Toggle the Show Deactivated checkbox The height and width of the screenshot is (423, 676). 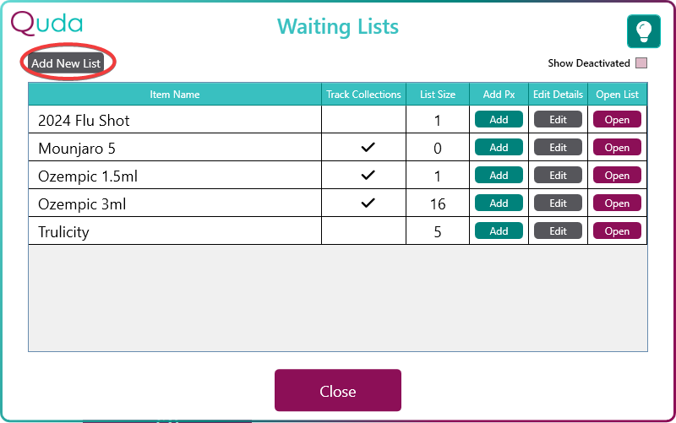point(641,62)
